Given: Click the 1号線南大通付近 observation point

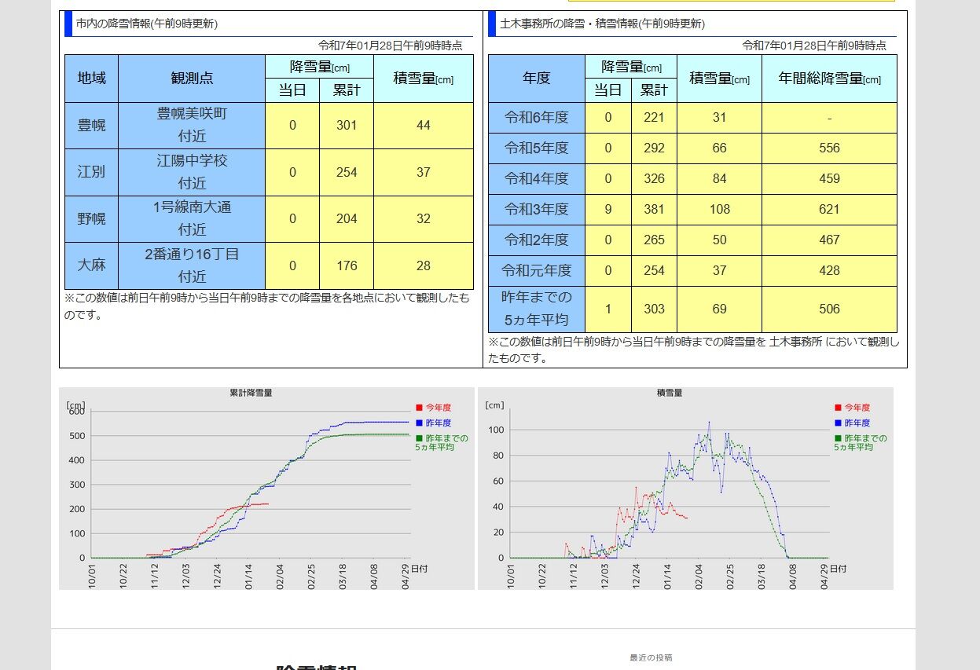Looking at the screenshot, I should 192,219.
